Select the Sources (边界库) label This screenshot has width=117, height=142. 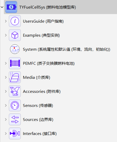click(38, 120)
